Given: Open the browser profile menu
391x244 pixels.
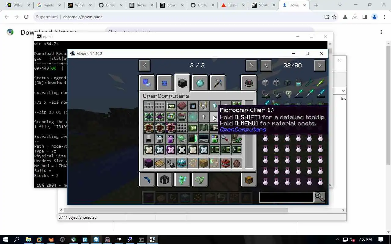Looking at the screenshot, I should click(x=375, y=17).
